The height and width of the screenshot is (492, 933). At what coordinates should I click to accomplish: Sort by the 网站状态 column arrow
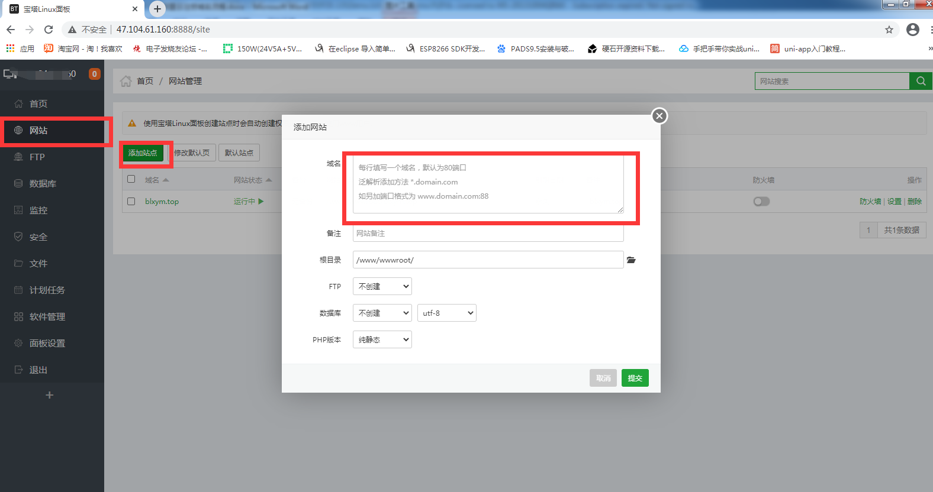(269, 180)
